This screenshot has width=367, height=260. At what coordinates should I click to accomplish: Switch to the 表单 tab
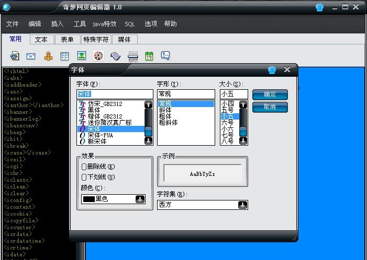68,40
